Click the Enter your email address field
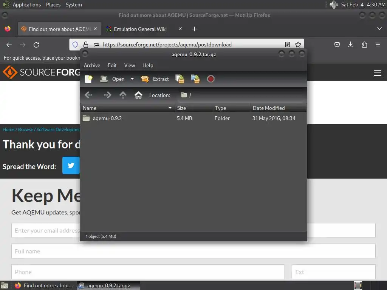Screen dimensions: 387x290 tap(46, 230)
